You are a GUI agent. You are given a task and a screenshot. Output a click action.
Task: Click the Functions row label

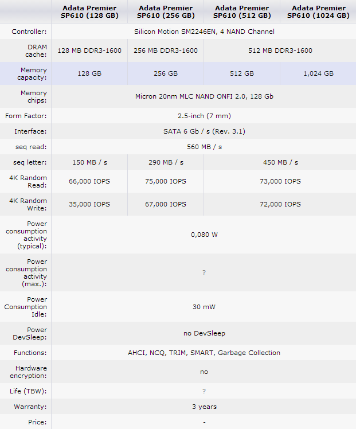coord(30,353)
